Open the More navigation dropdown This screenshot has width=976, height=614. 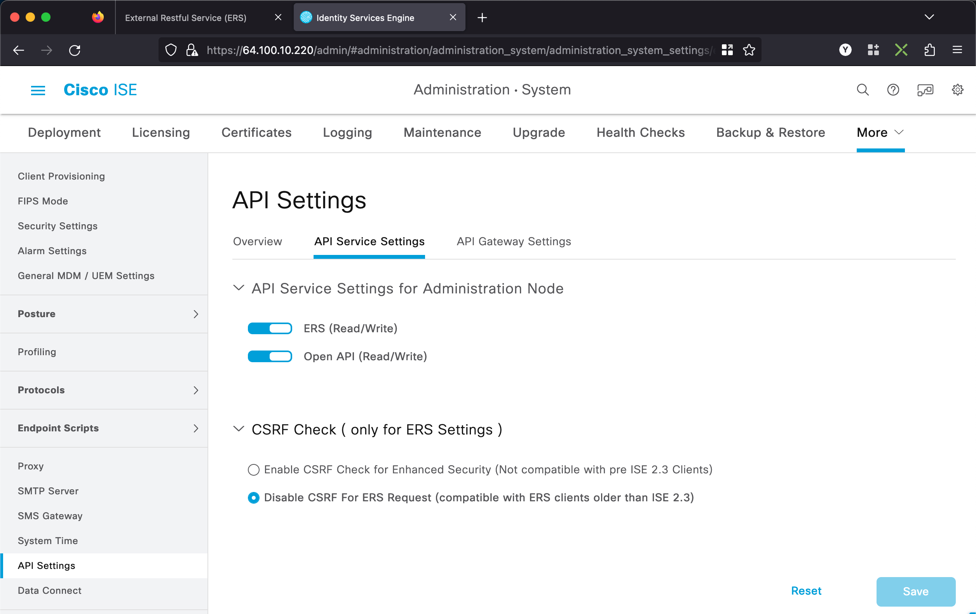point(880,133)
